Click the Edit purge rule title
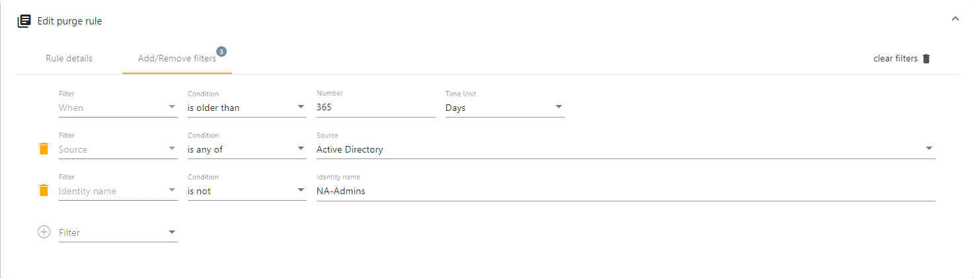974x278 pixels. (x=69, y=21)
